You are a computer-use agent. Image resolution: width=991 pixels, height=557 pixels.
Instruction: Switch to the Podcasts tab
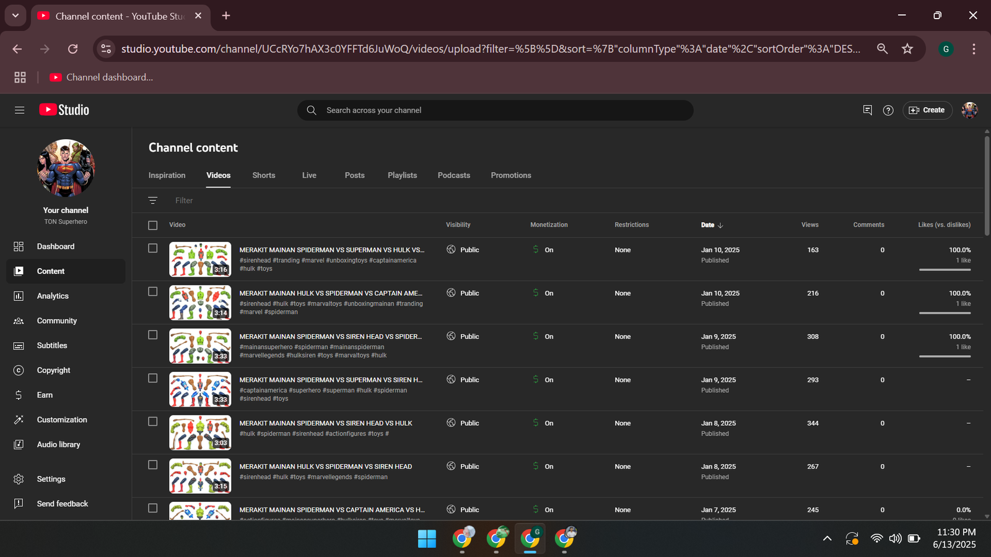454,176
